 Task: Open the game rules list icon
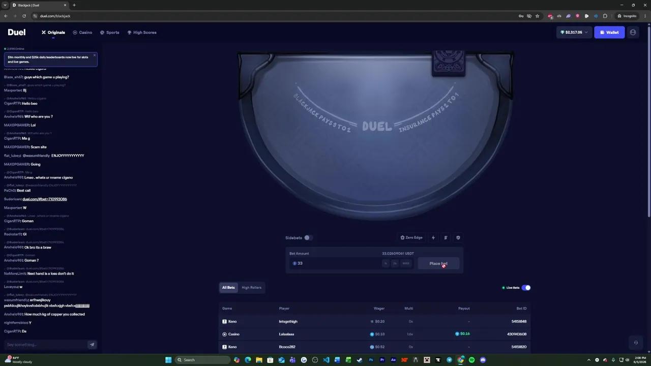tap(446, 237)
